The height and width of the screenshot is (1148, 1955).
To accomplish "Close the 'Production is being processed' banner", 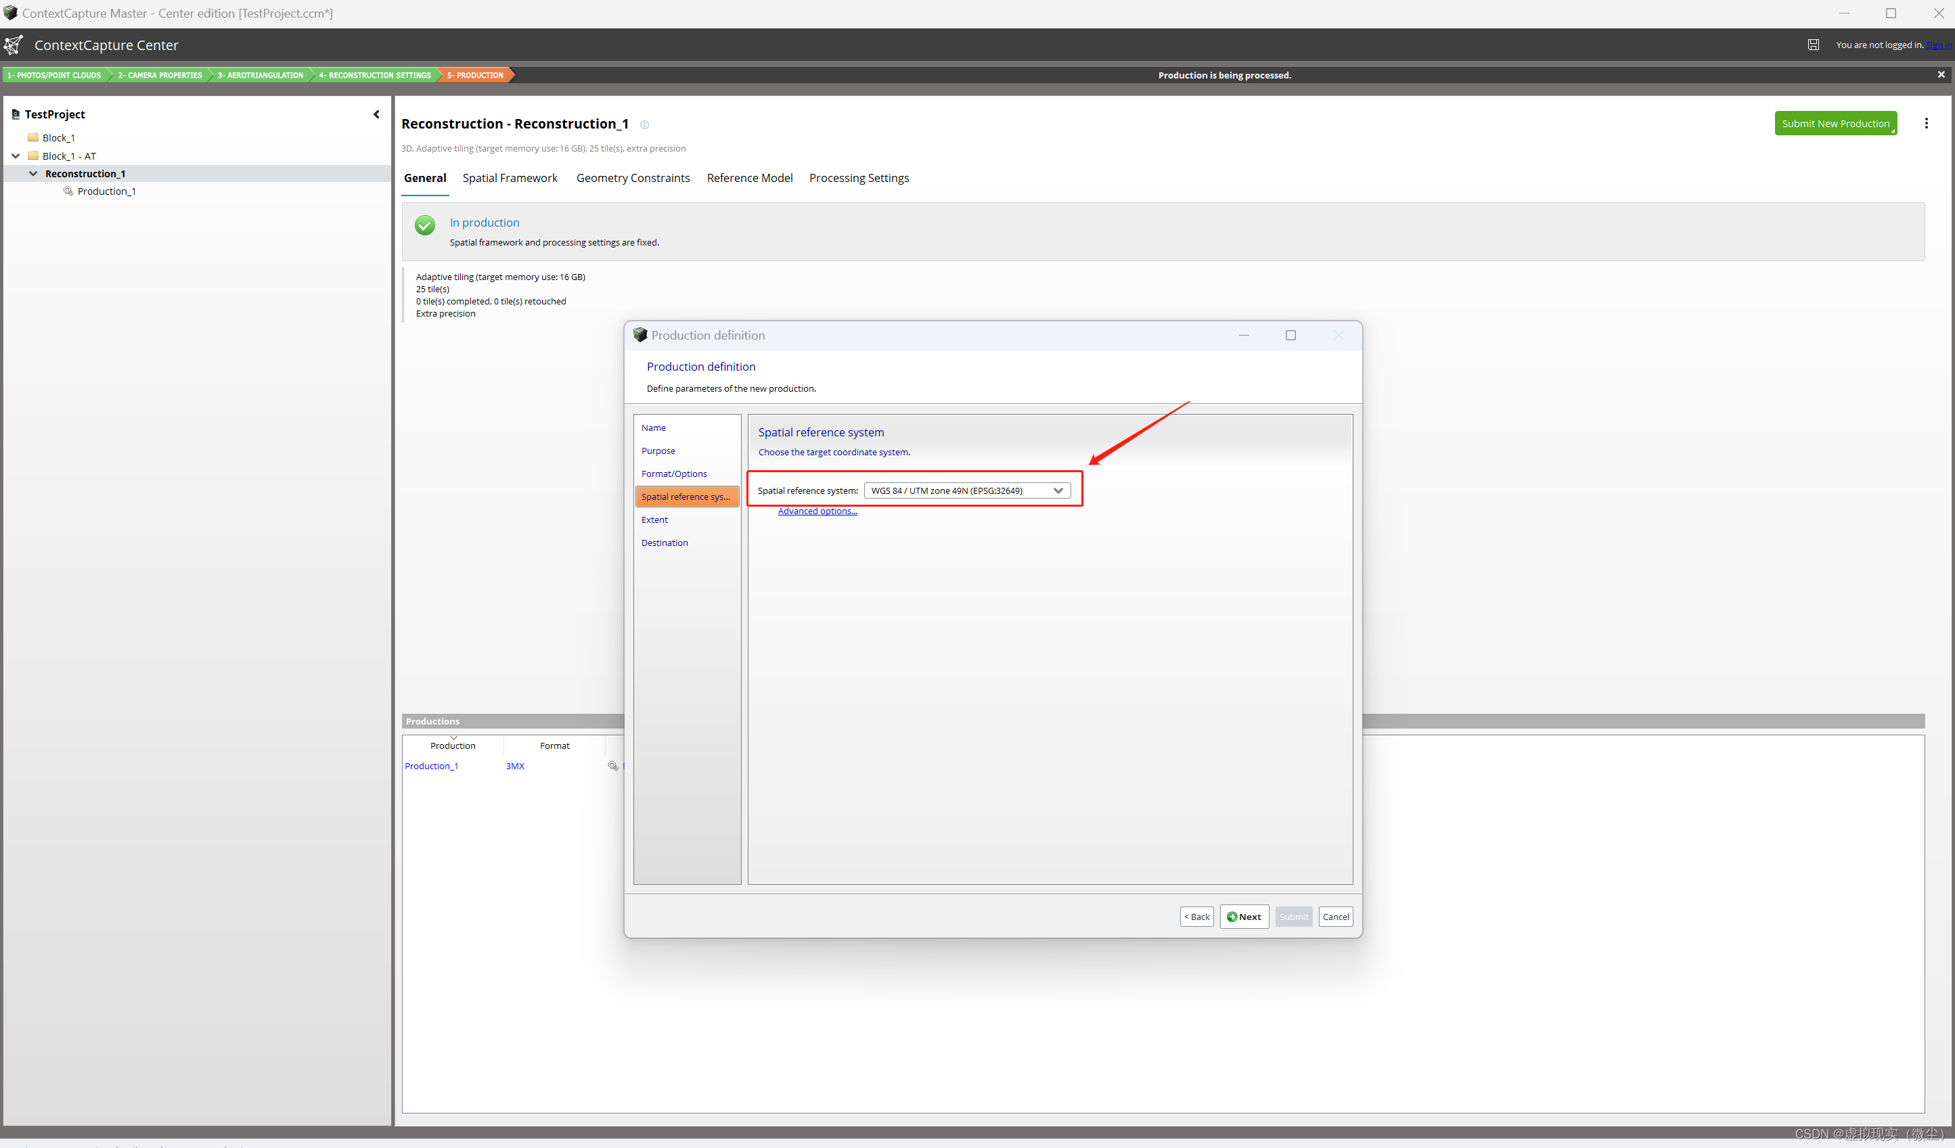I will click(x=1941, y=74).
